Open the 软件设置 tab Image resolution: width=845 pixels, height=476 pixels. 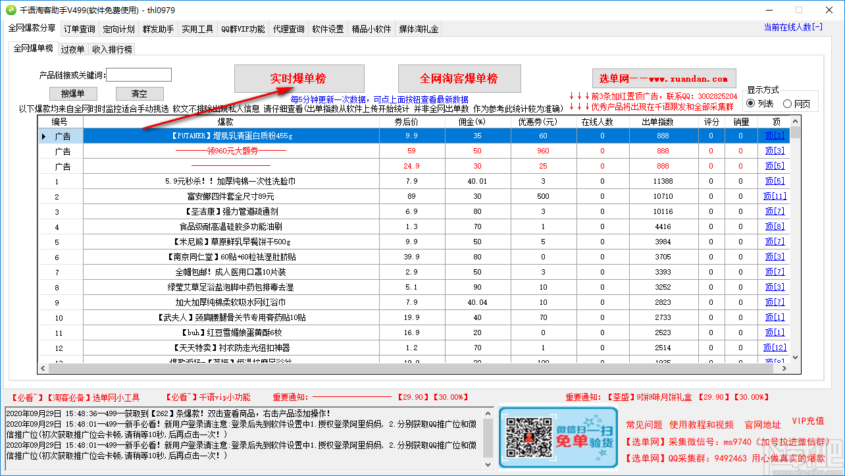328,29
